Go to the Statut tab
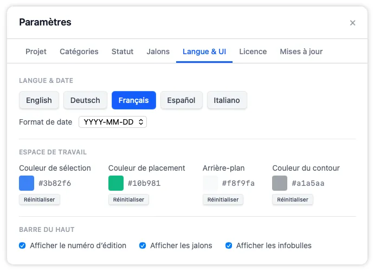 click(x=122, y=51)
